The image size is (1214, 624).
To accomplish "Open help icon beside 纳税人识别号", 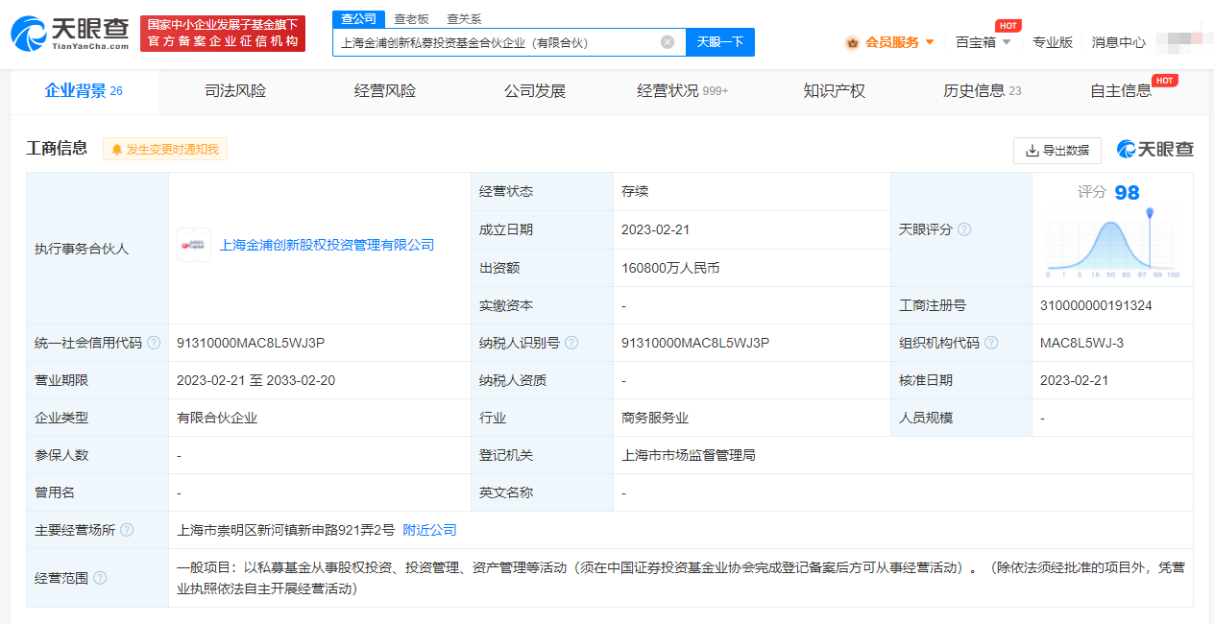I will (571, 343).
